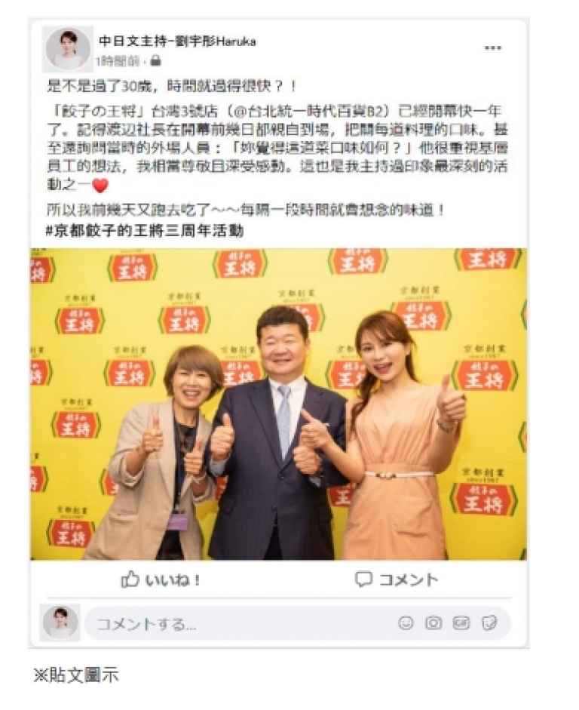Open the group photo attached to post
The width and height of the screenshot is (579, 710).
point(278,404)
